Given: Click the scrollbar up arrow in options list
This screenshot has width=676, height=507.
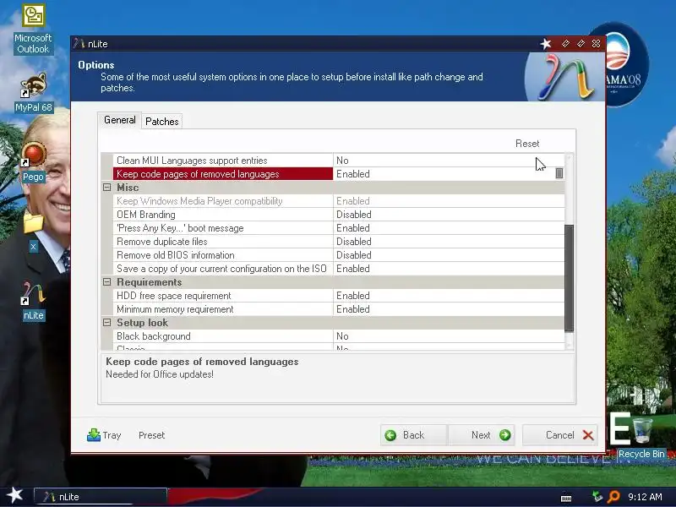Looking at the screenshot, I should 569,158.
